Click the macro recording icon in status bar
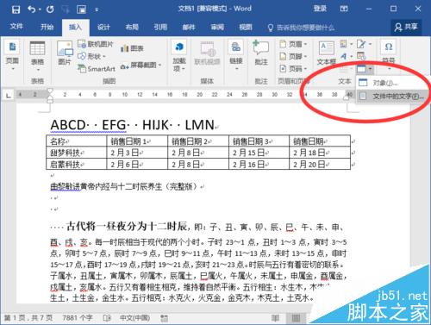431x325 pixels. click(x=165, y=318)
